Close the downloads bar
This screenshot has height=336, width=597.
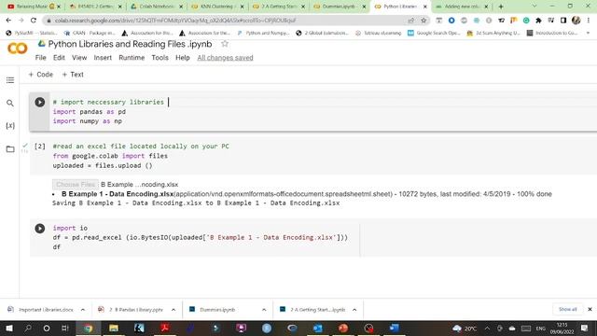[590, 309]
